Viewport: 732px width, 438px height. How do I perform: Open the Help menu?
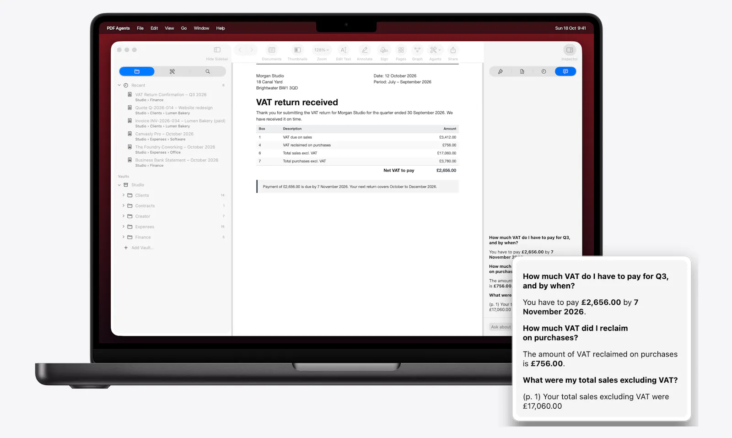pos(221,28)
